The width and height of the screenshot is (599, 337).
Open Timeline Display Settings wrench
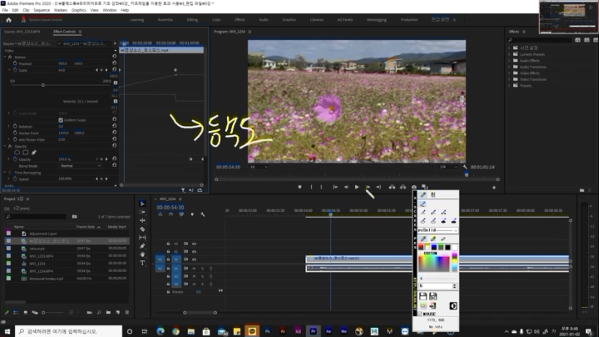pyautogui.click(x=203, y=214)
